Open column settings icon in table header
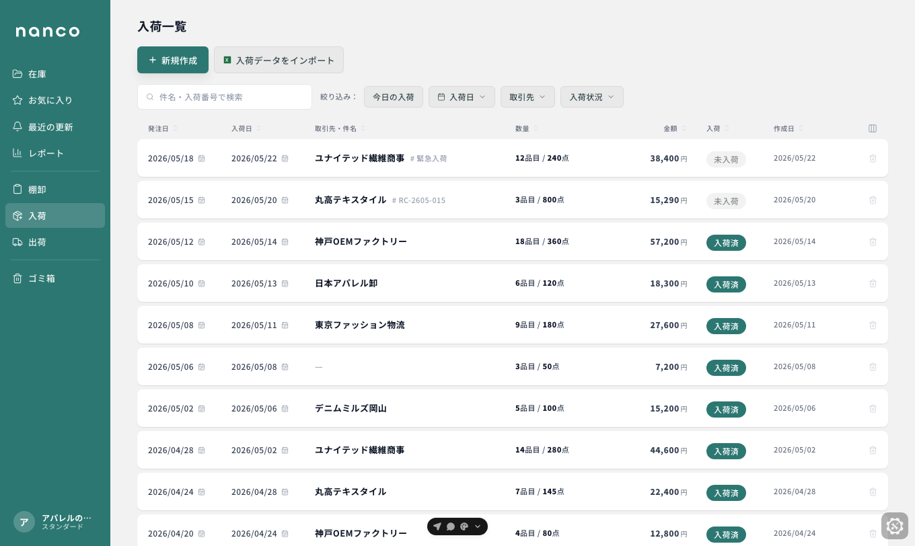915x546 pixels. [873, 128]
